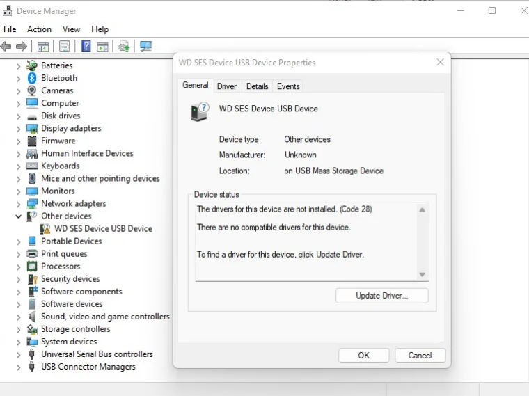Close the WD SES Device Properties dialog
Image resolution: width=529 pixels, height=396 pixels.
[x=440, y=63]
